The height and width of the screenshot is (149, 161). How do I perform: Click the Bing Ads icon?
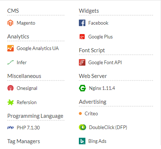pos(82,141)
